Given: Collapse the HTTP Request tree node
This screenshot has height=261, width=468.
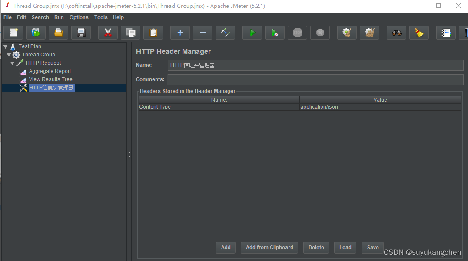Looking at the screenshot, I should [12, 63].
